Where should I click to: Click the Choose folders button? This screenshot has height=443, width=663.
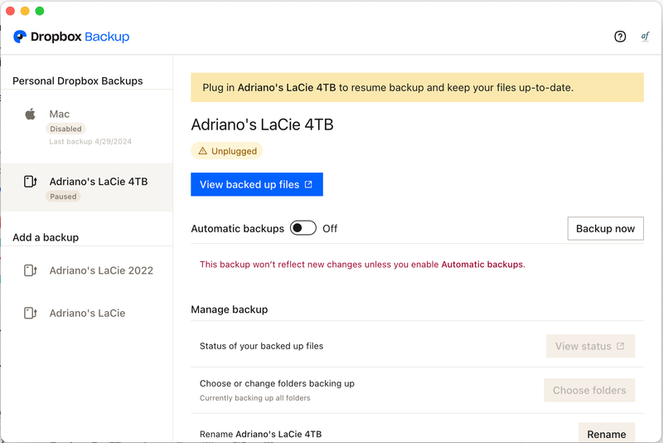pyautogui.click(x=588, y=390)
